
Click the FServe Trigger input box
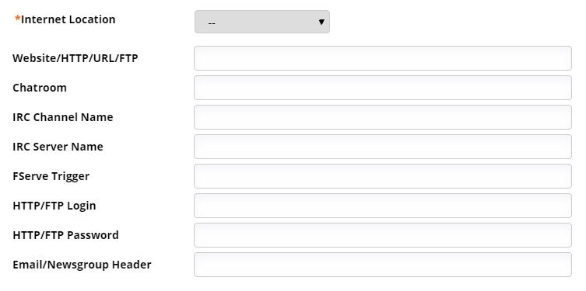(x=383, y=176)
